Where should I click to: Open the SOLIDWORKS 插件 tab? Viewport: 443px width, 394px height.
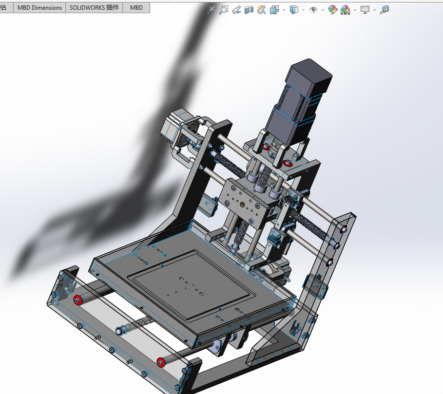click(94, 8)
